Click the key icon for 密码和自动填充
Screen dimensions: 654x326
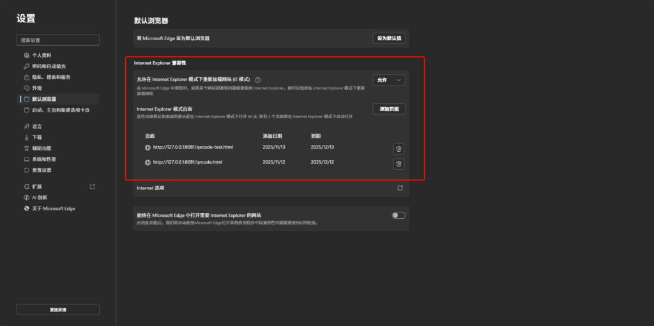tap(26, 66)
